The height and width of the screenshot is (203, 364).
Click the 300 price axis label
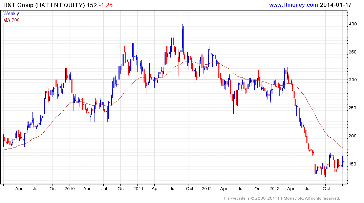point(353,80)
